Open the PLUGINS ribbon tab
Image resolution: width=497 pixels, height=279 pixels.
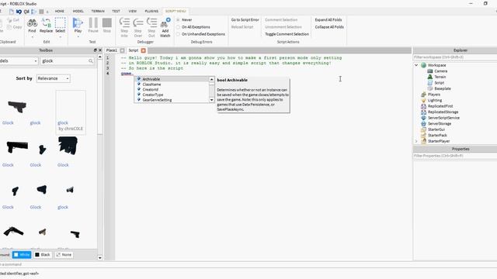[151, 11]
